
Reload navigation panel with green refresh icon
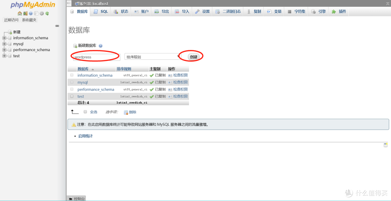click(47, 13)
